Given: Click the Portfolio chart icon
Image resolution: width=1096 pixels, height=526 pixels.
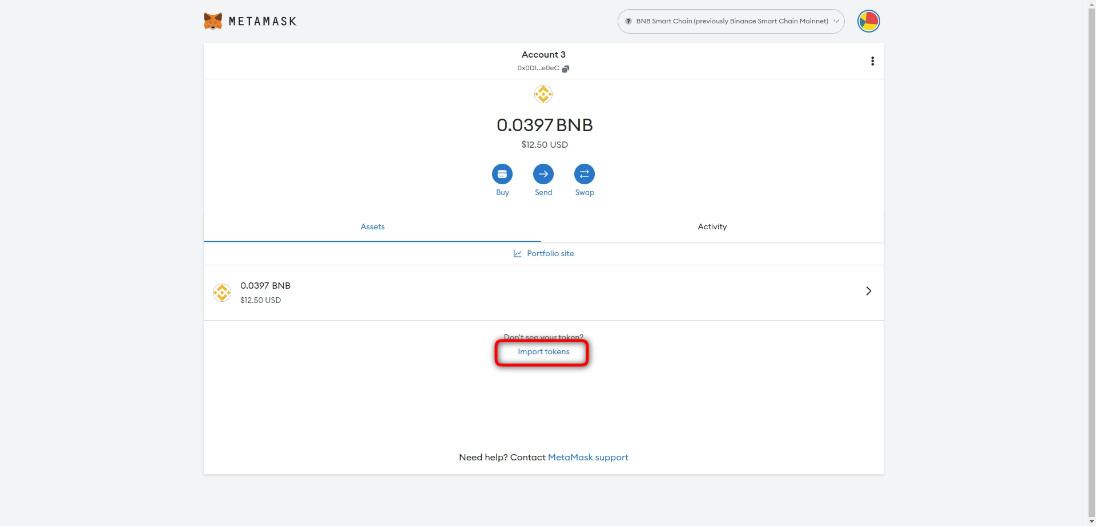Looking at the screenshot, I should point(517,253).
